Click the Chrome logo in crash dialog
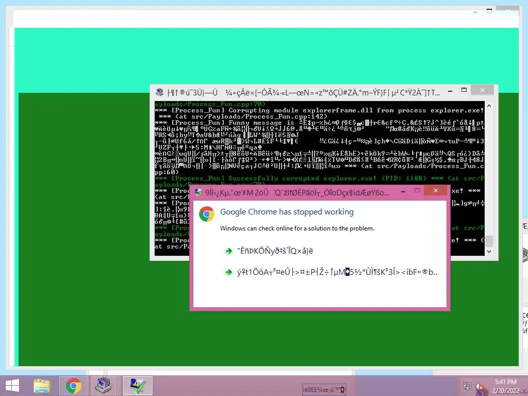The height and width of the screenshot is (396, 528). [x=207, y=214]
